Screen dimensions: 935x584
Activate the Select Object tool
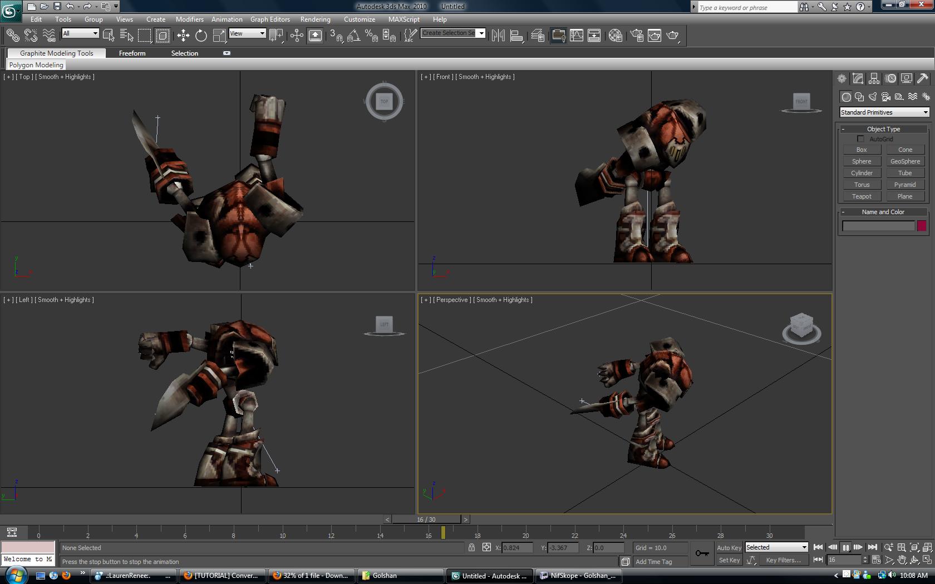(109, 36)
